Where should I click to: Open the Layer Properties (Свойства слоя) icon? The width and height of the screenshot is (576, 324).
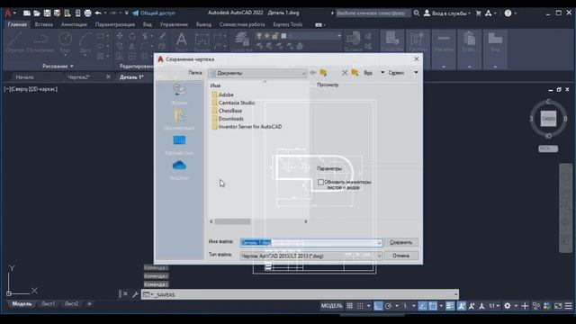242,41
